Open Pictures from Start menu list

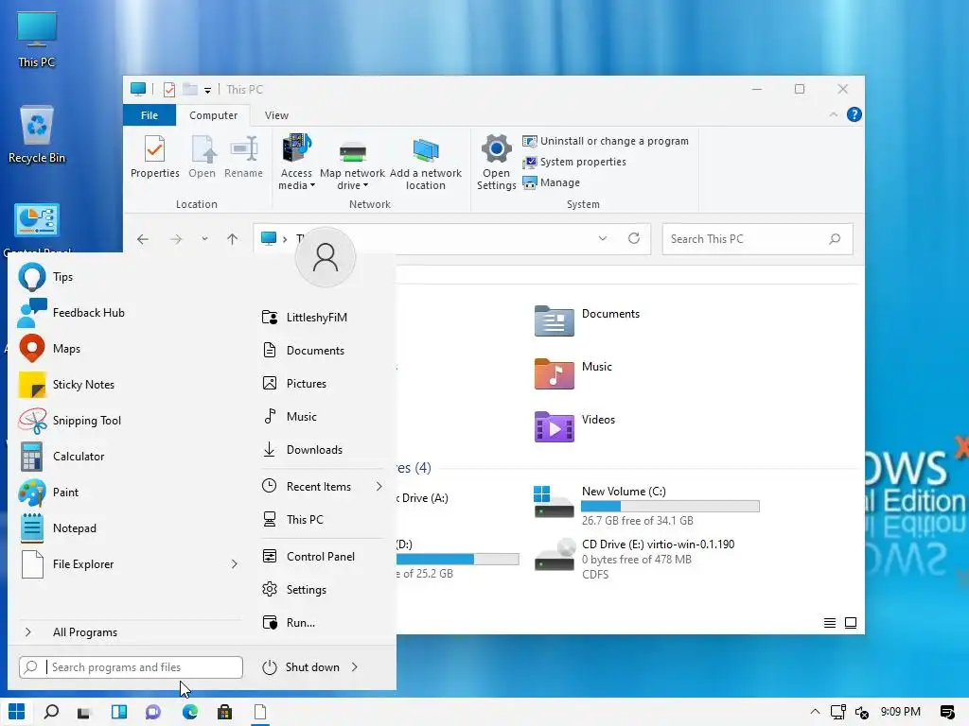(322, 384)
